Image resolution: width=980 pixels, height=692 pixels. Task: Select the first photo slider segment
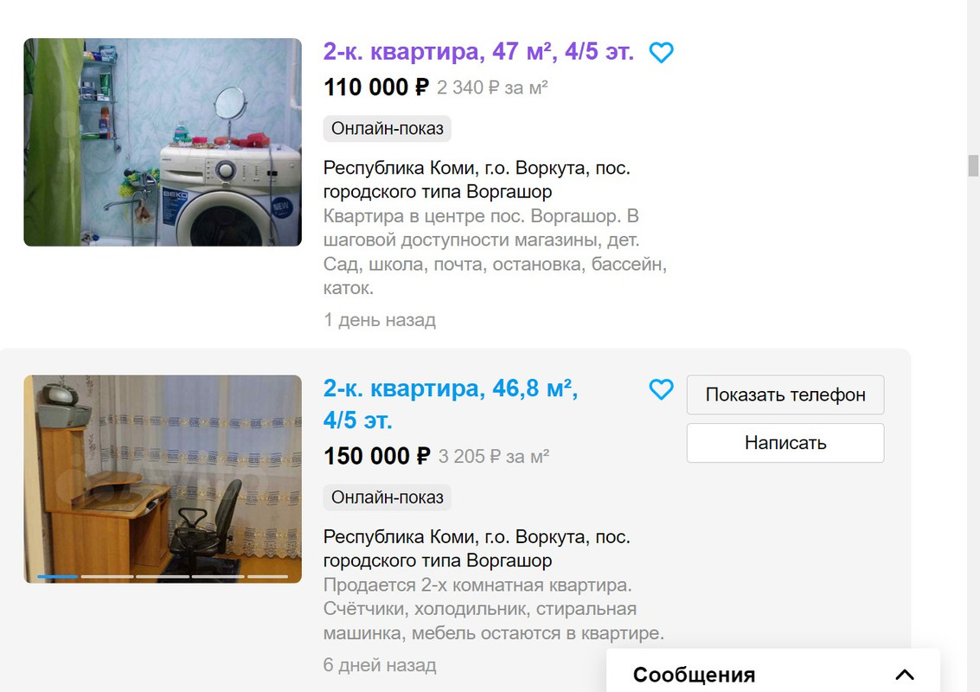[x=57, y=576]
